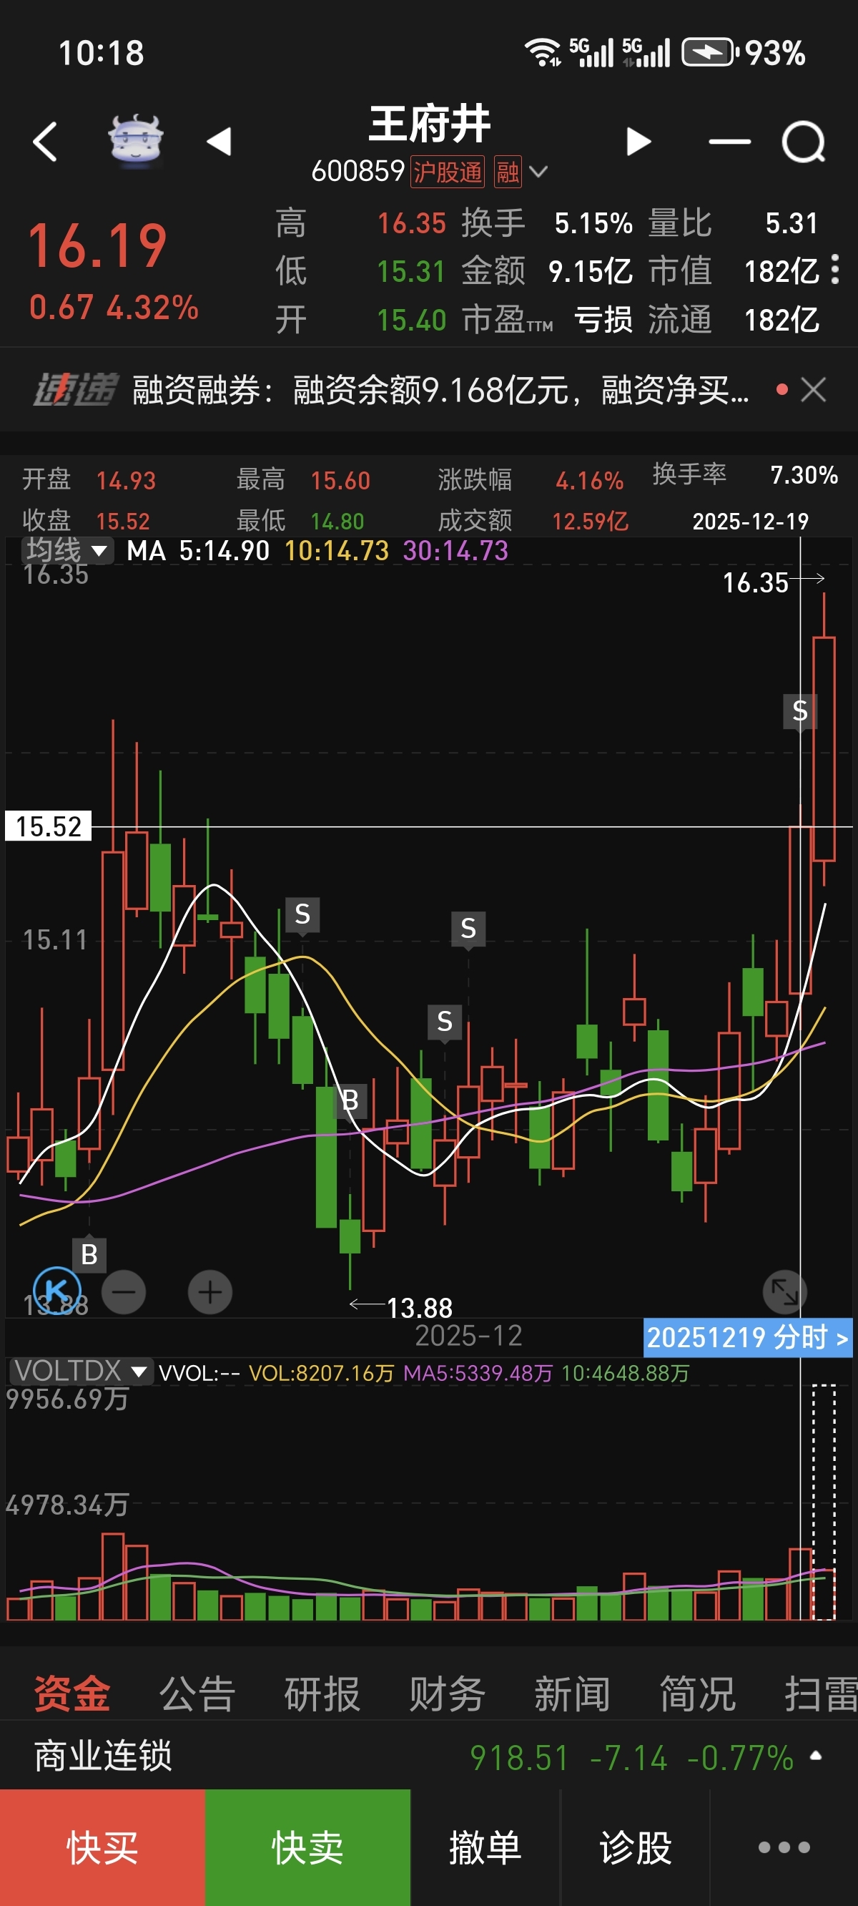Screen dimensions: 858x1906
Task: Select the 公告 tab
Action: [197, 1694]
